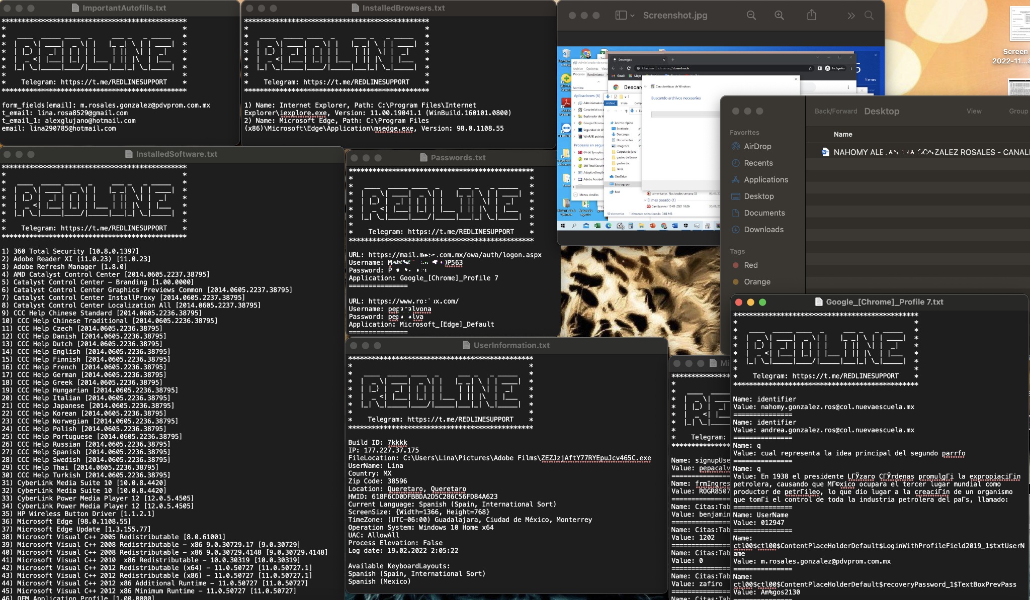
Task: Click the search icon in Preview toolbar
Action: click(x=869, y=16)
